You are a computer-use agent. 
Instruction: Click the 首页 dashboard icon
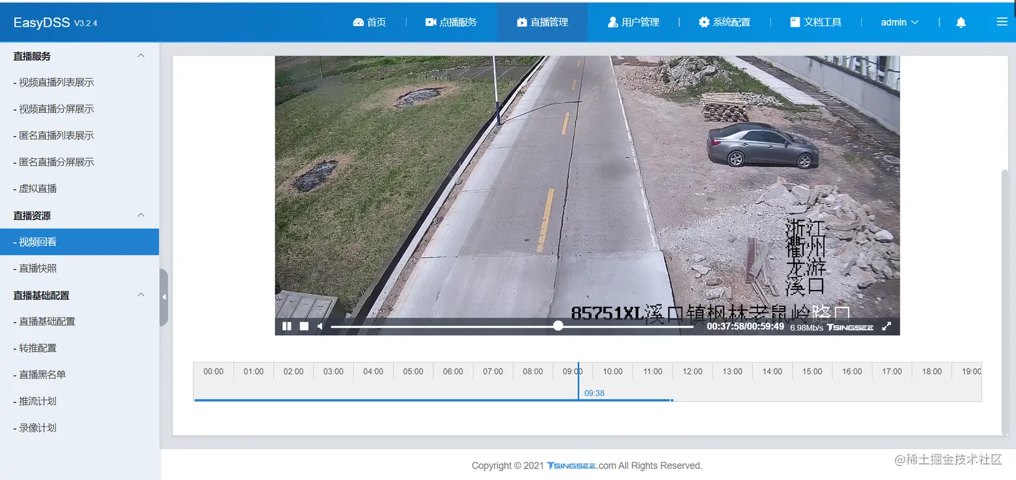(x=358, y=22)
